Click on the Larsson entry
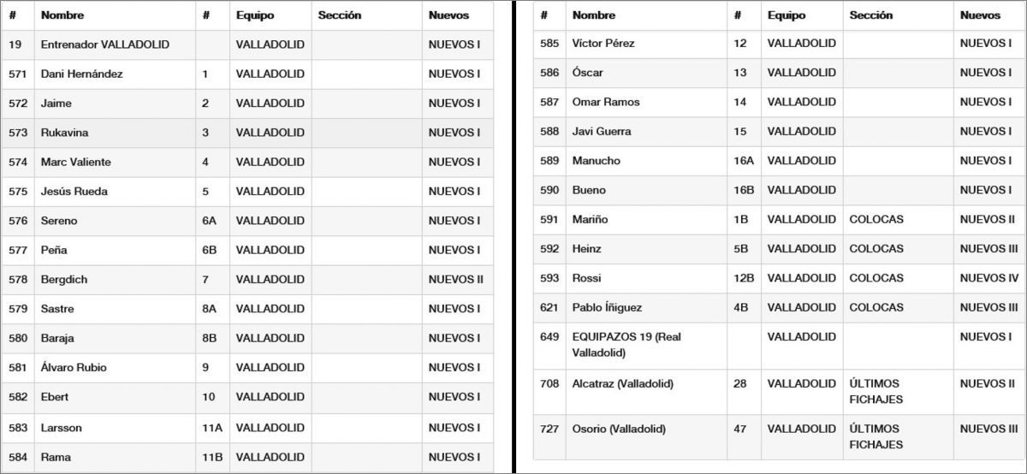 [x=61, y=427]
